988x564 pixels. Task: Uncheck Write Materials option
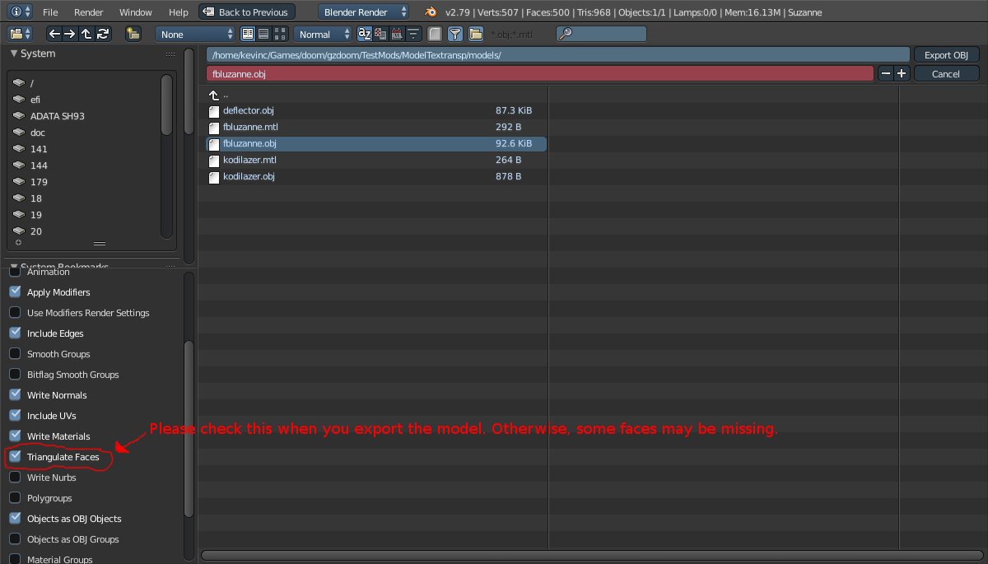(15, 436)
